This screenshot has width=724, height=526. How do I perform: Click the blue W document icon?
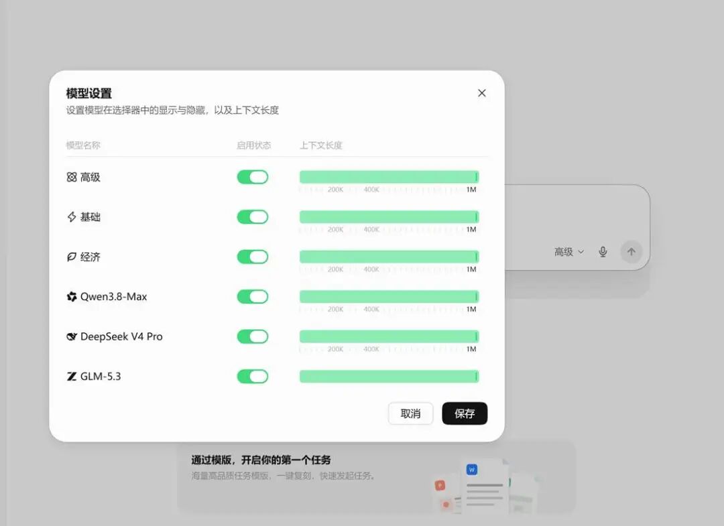click(471, 470)
